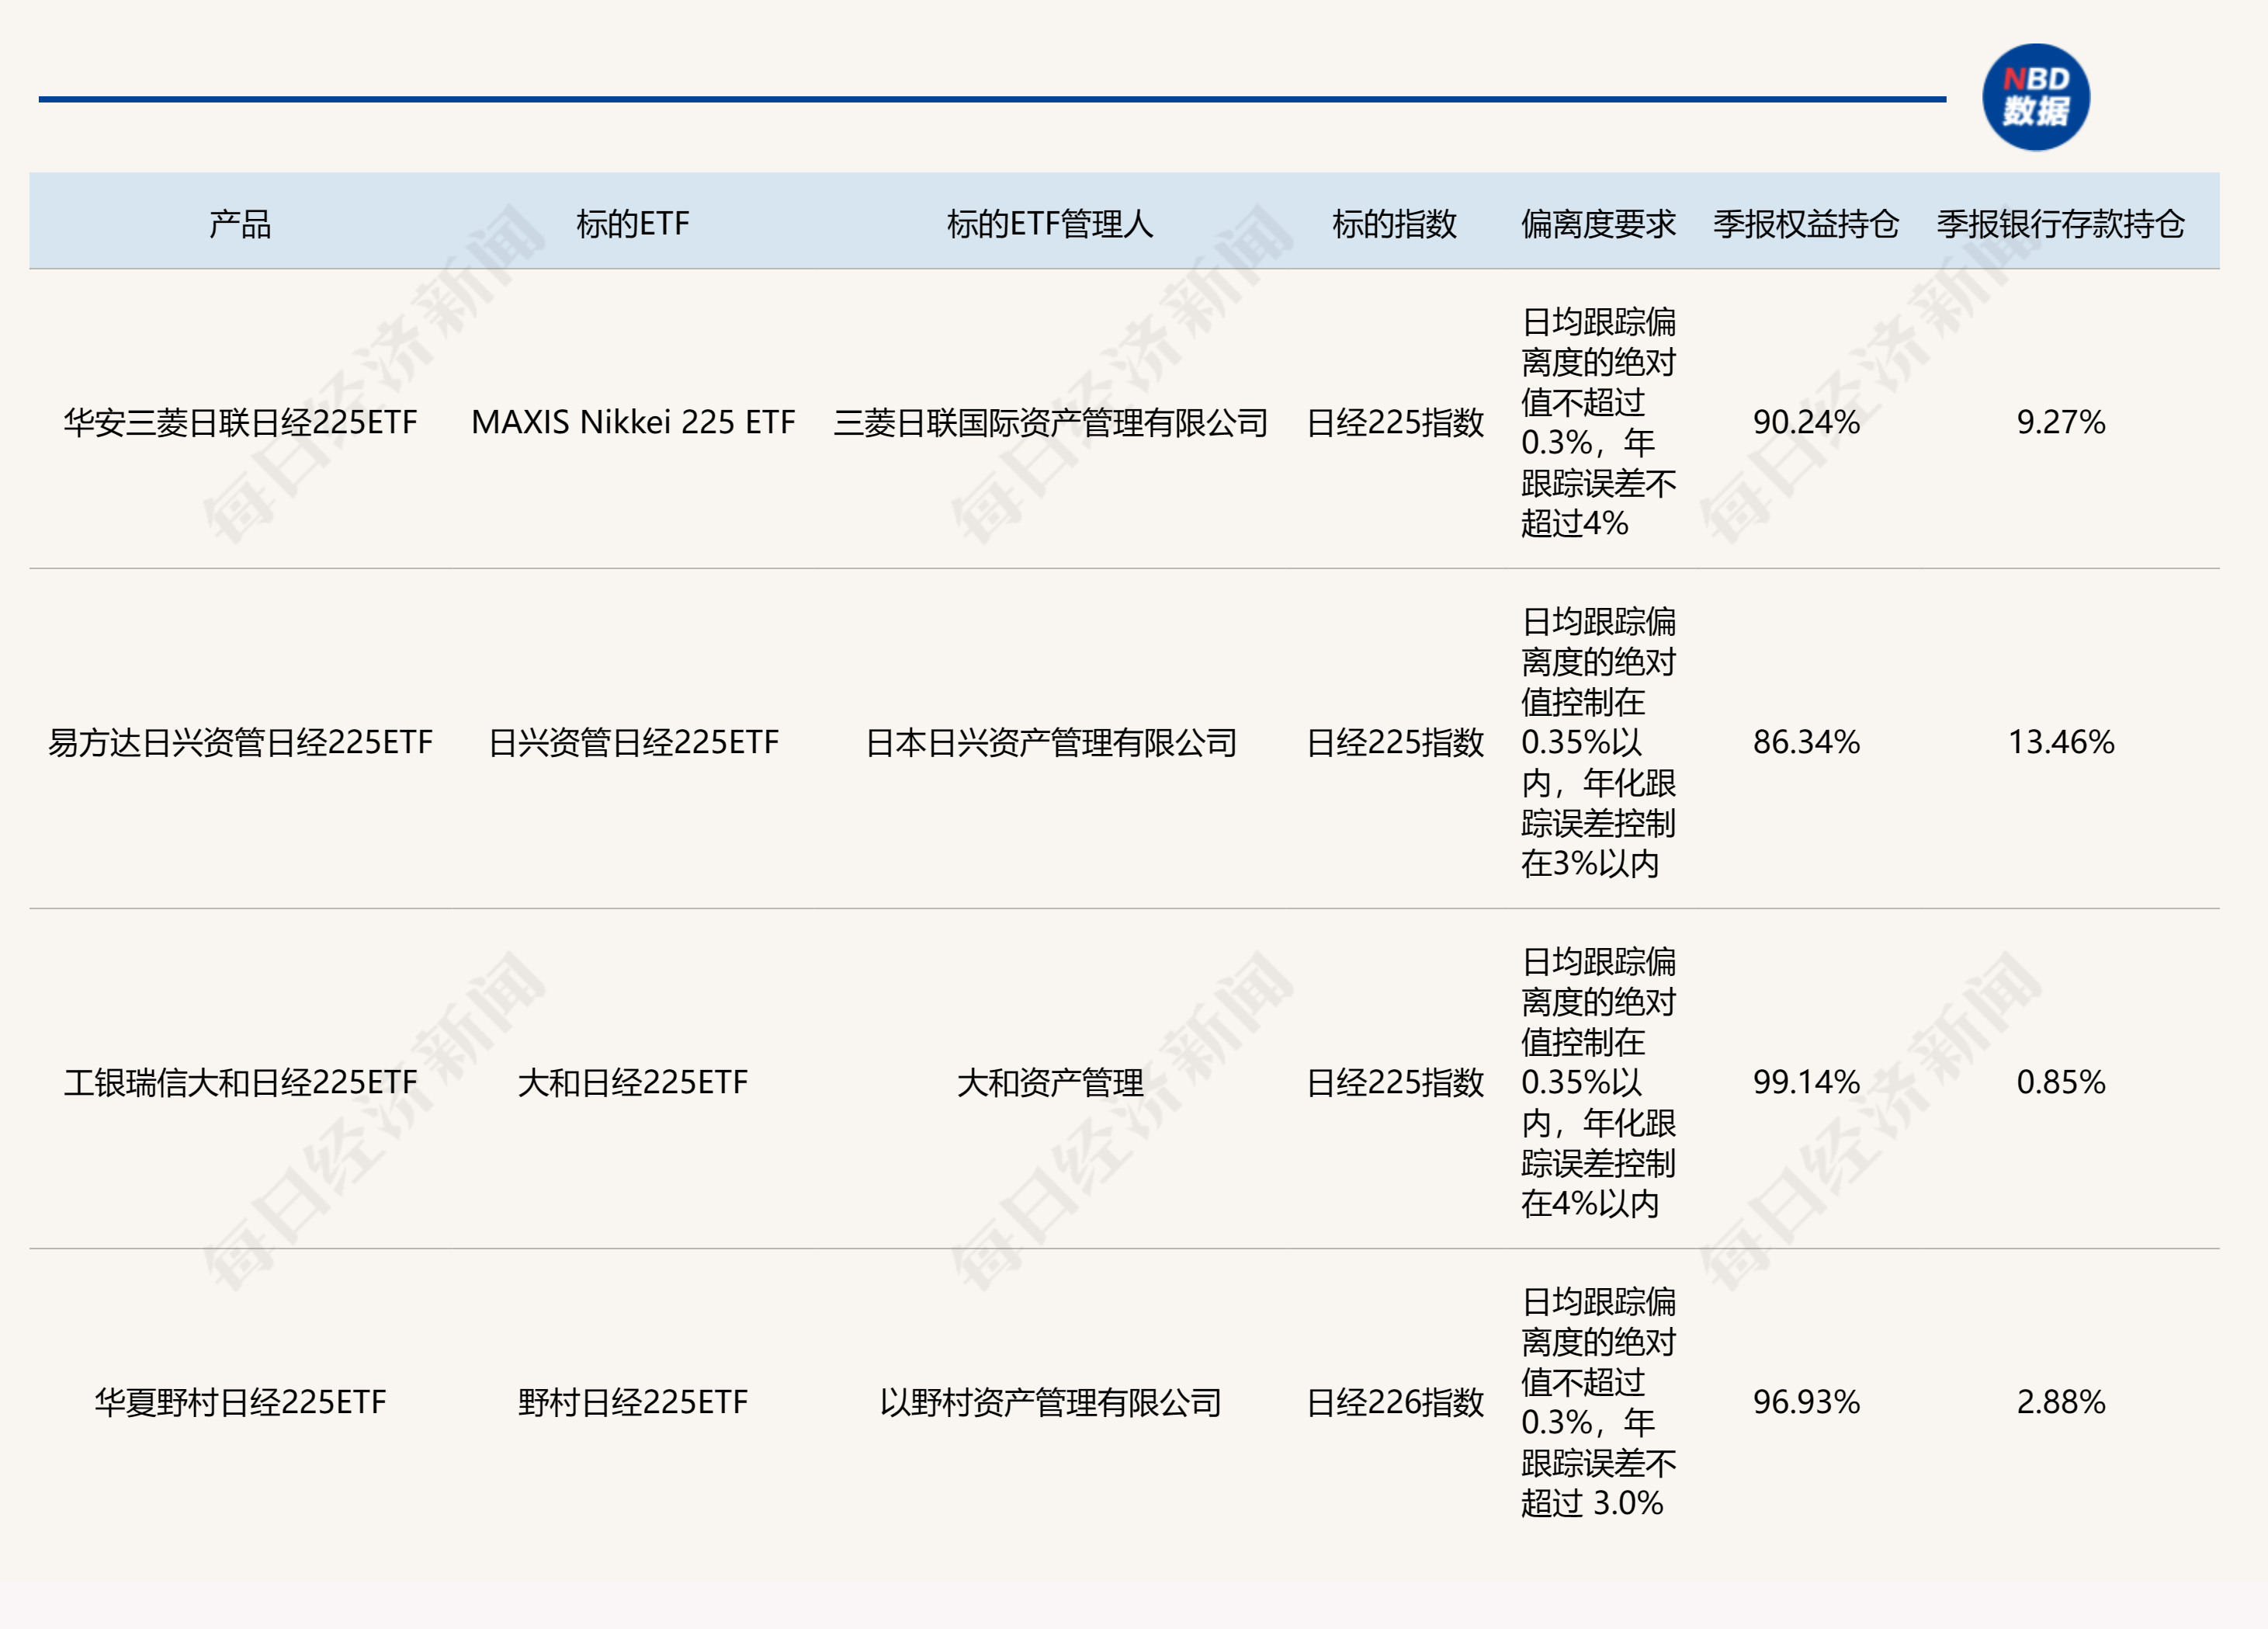This screenshot has width=2268, height=1629.
Task: Click the 易方达日兴资管日经225ETF product cell
Action: pos(240,742)
